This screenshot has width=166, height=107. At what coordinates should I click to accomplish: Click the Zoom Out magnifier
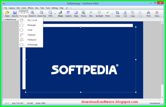tap(41, 14)
